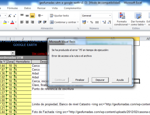Center cell text horizontally
Viewport: 150px width, 115px height.
click(x=27, y=22)
